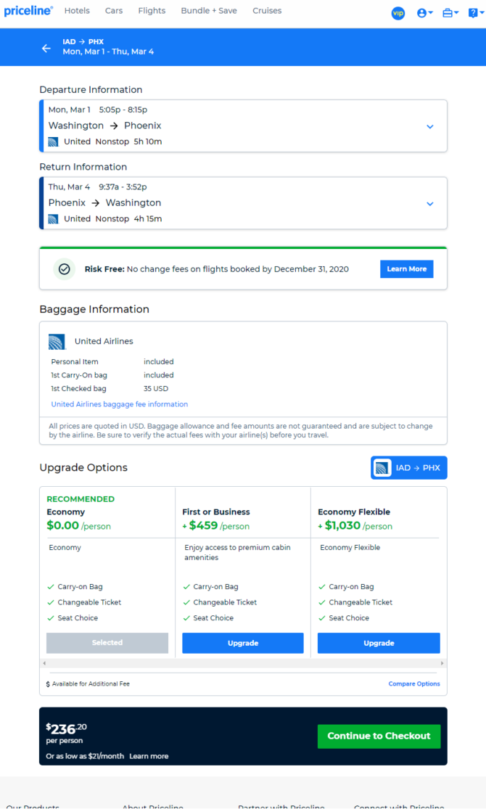Click Continue to Checkout
The image size is (486, 809).
(379, 736)
